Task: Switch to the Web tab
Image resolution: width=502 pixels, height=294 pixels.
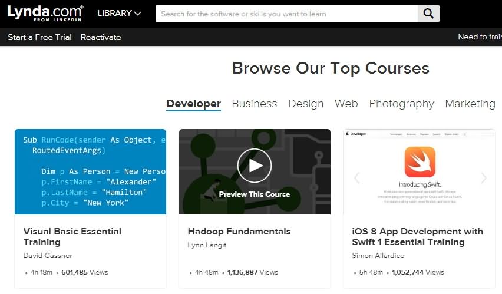Action: click(346, 104)
